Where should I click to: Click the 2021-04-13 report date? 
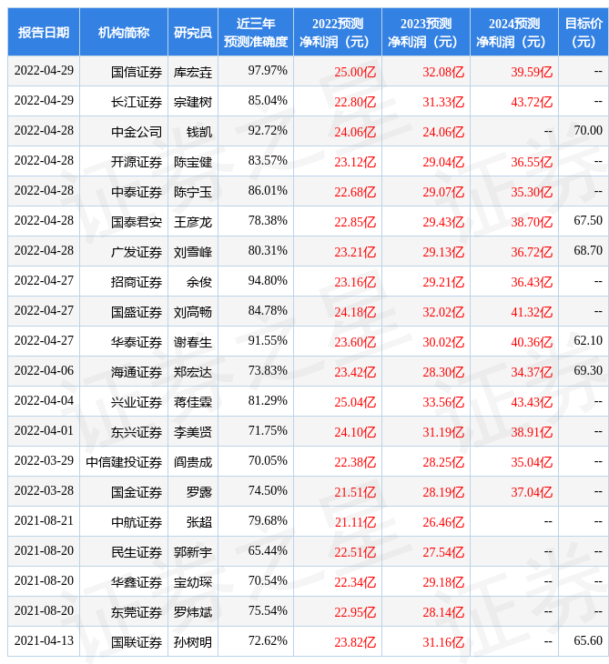coord(44,640)
